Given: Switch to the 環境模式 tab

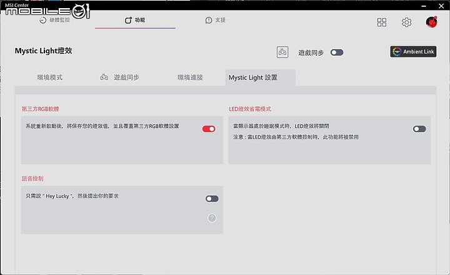Looking at the screenshot, I should 49,77.
